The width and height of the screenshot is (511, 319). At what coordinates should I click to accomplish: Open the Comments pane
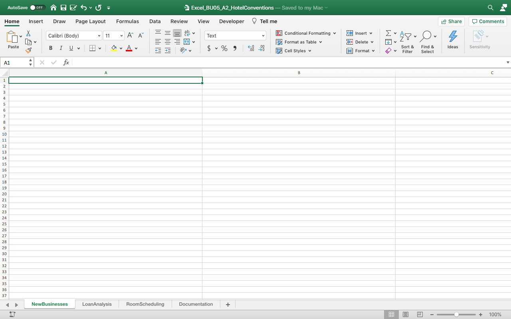pos(488,22)
